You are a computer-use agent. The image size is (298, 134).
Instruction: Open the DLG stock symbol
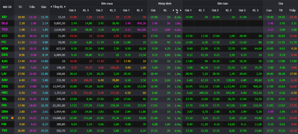click(x=4, y=23)
